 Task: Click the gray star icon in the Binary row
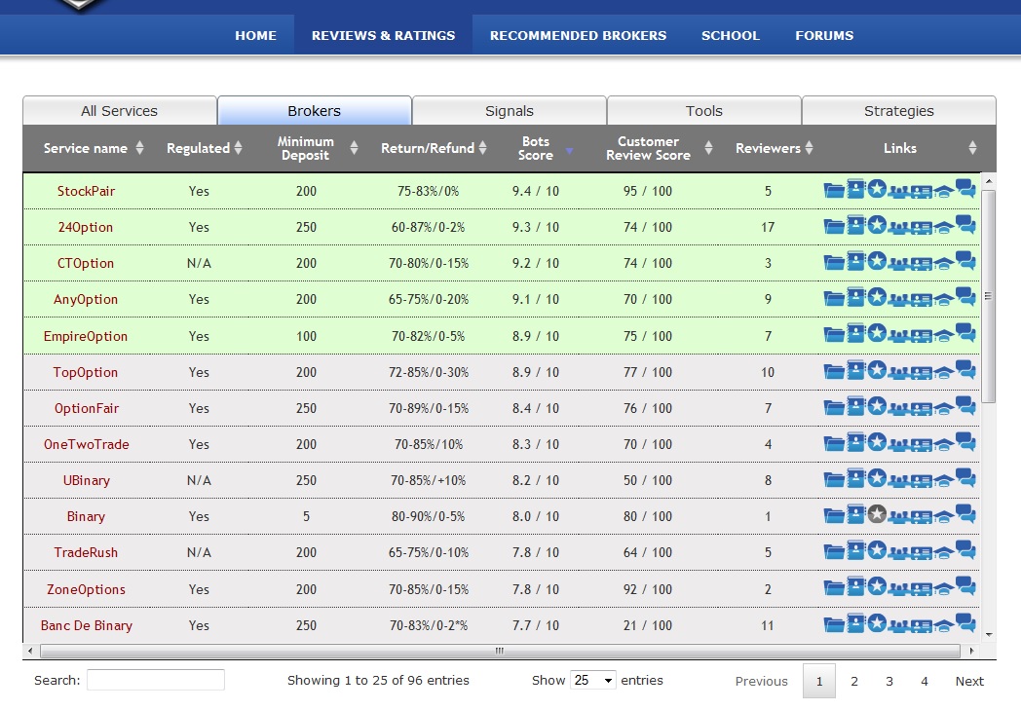coord(877,514)
